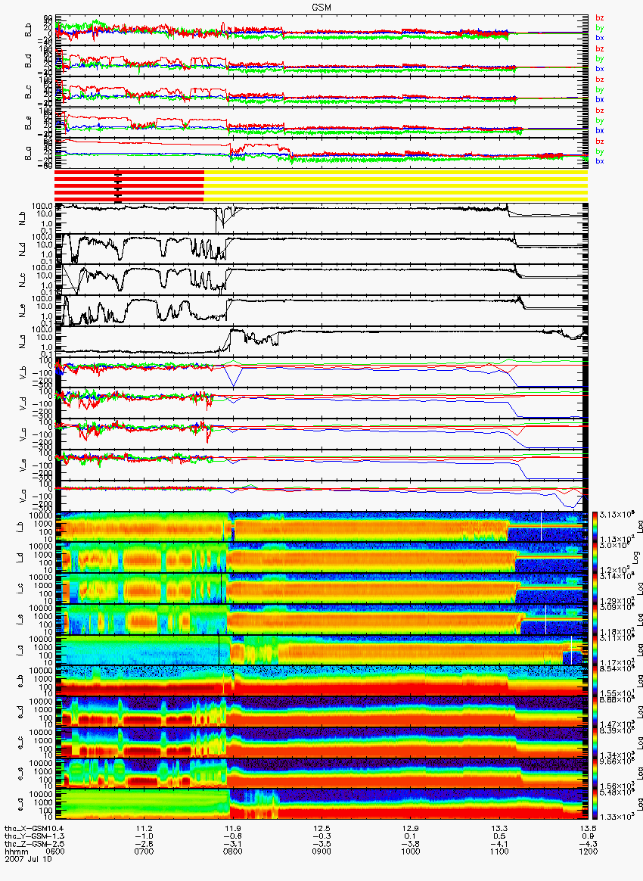Click the X-GSM value 13.3

pos(499,830)
